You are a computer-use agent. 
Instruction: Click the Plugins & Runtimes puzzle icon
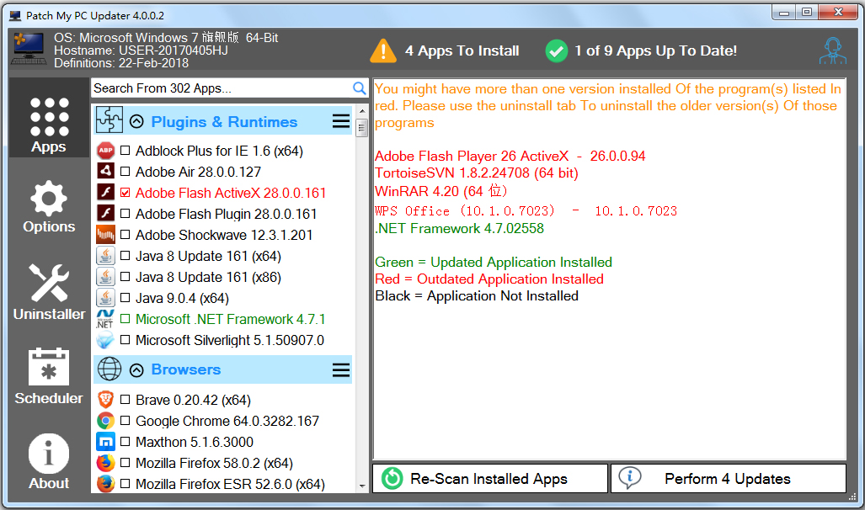(x=109, y=120)
